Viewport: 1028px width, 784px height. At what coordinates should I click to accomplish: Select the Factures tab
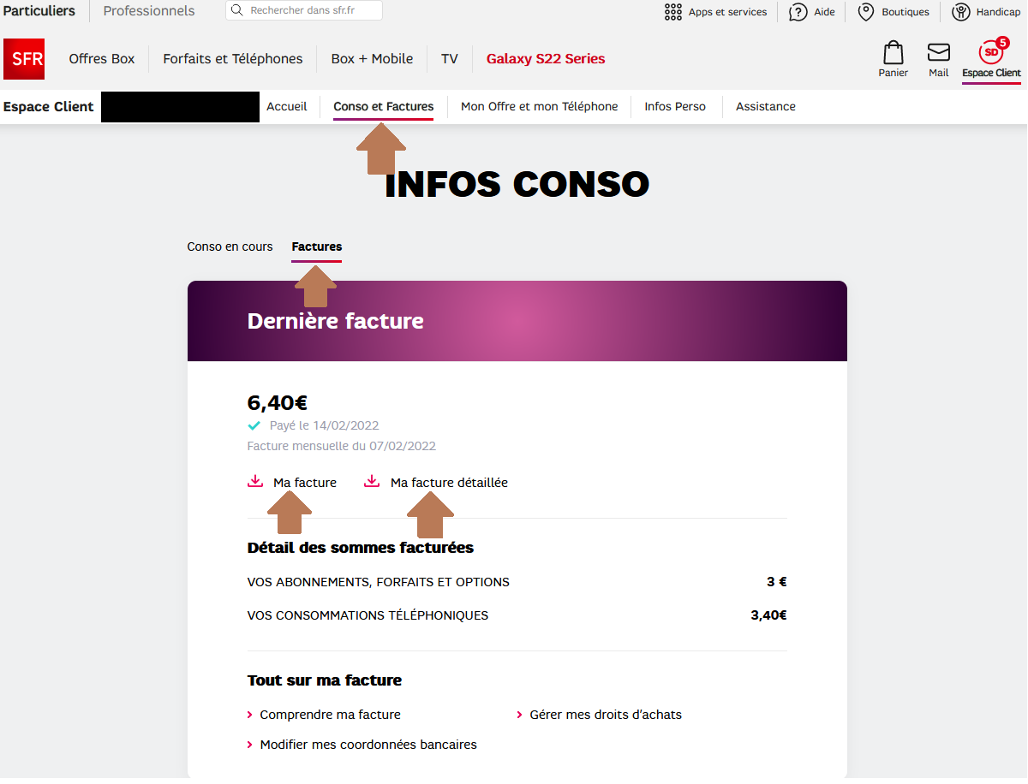pos(317,246)
